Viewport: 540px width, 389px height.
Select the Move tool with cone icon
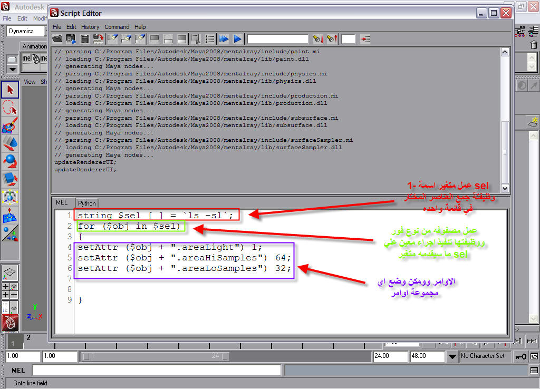tap(10, 143)
